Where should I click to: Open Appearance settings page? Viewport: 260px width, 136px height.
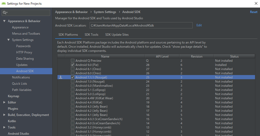20,27
